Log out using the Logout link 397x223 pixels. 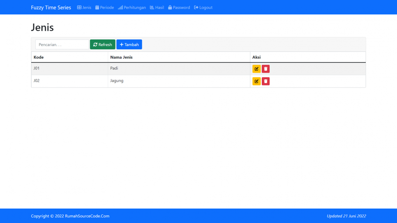pos(203,7)
